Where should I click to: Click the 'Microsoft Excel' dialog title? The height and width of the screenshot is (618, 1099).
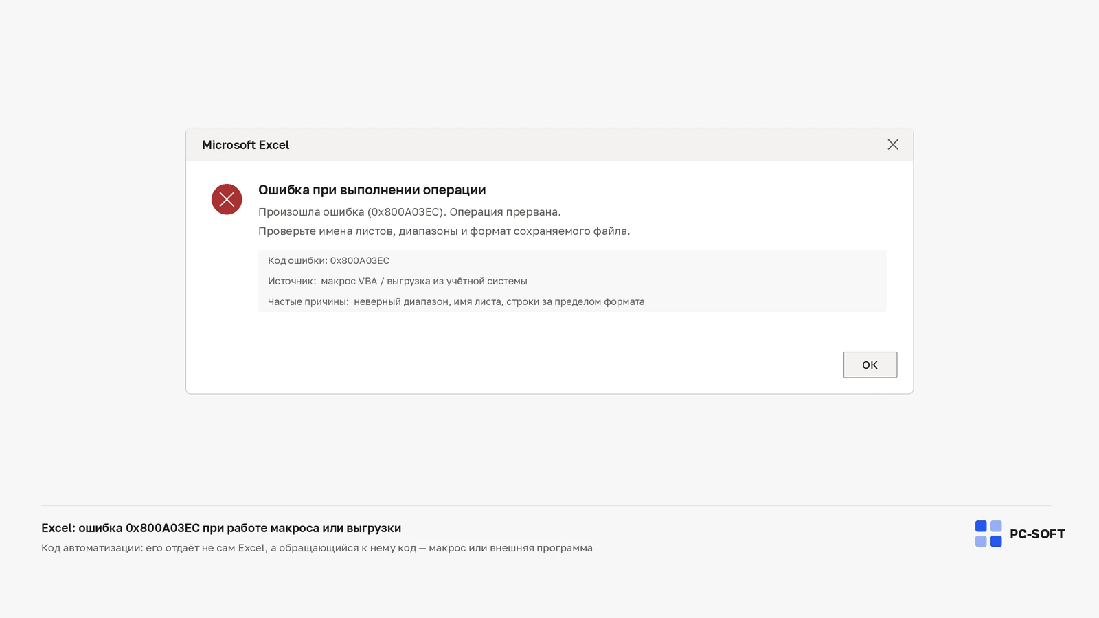245,145
